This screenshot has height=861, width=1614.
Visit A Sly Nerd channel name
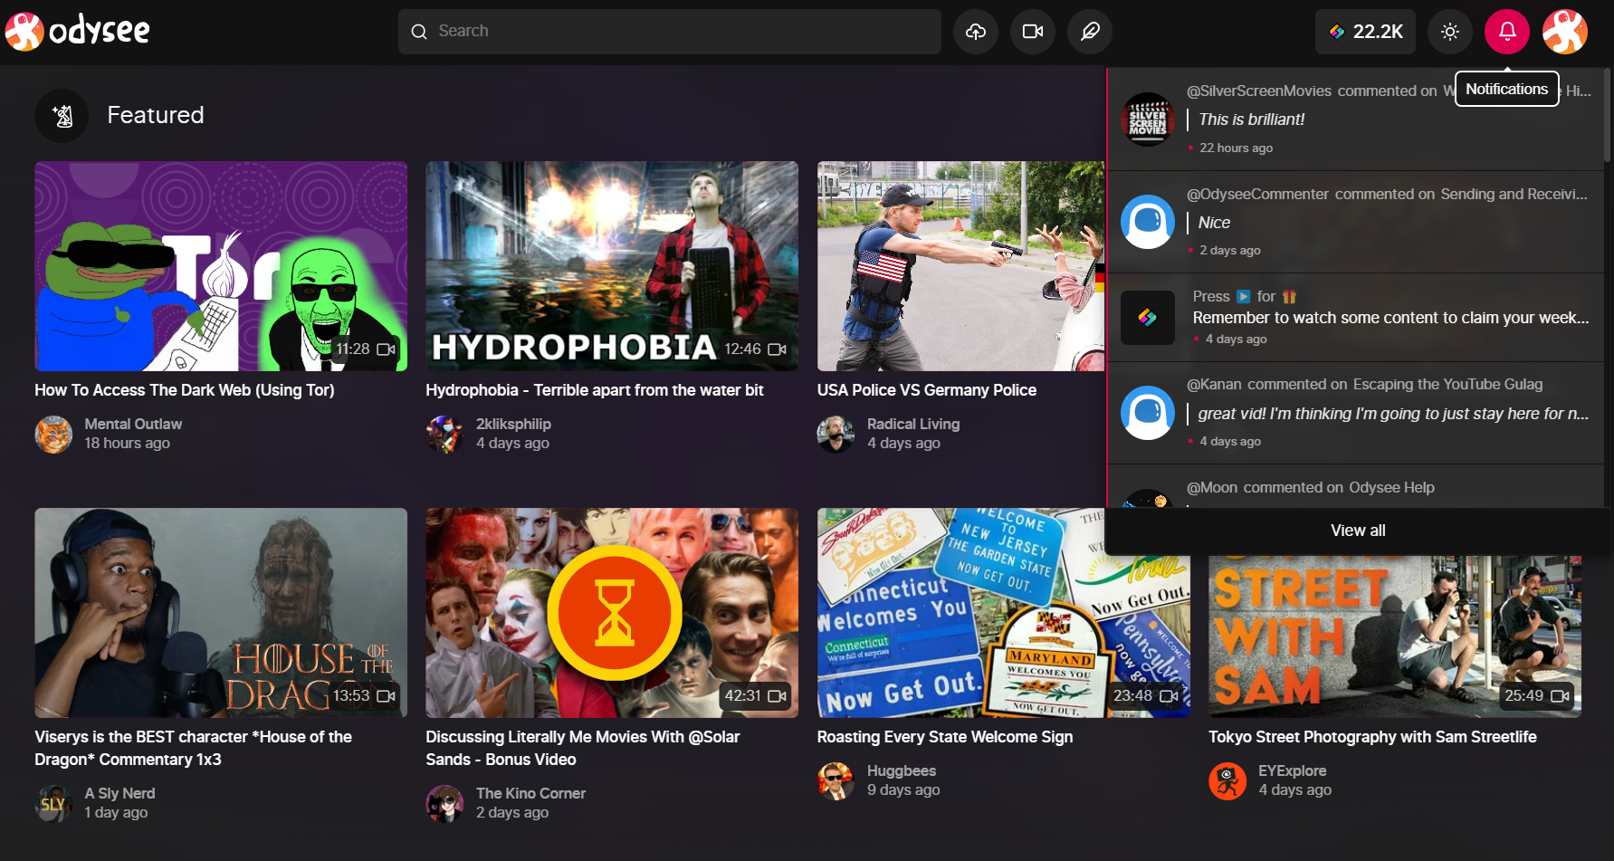(x=119, y=793)
